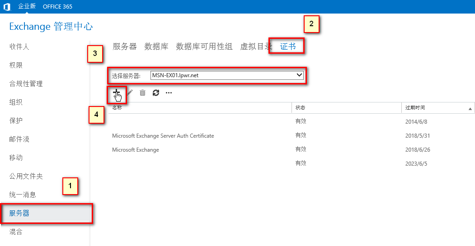The image size is (475, 246).
Task: Click the 2018/5/31 expiration date cell
Action: pos(418,135)
